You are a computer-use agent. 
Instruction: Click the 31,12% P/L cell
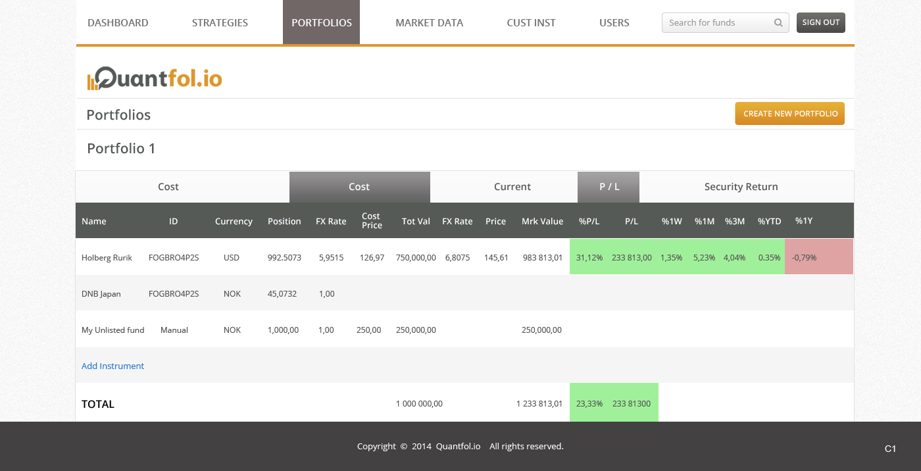click(589, 257)
